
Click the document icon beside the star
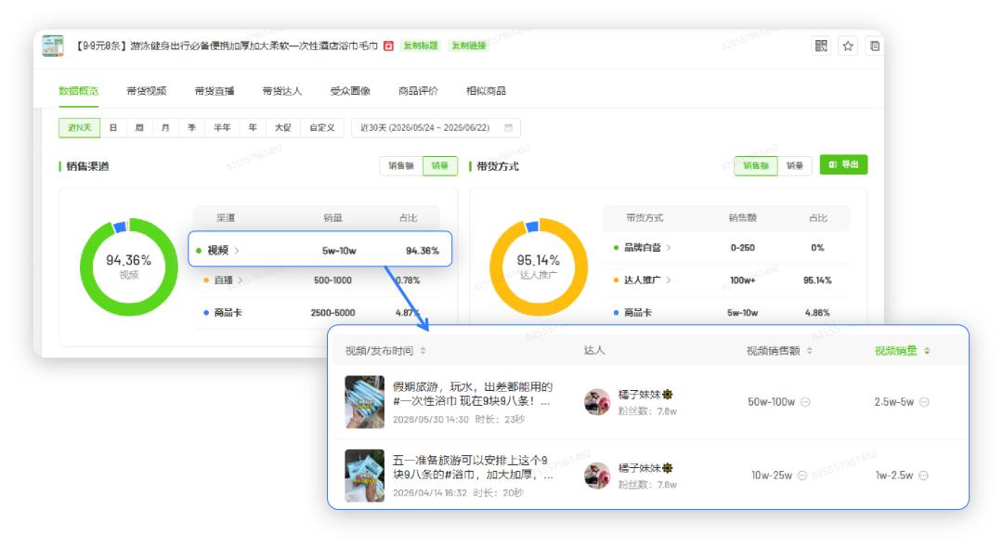coord(875,46)
